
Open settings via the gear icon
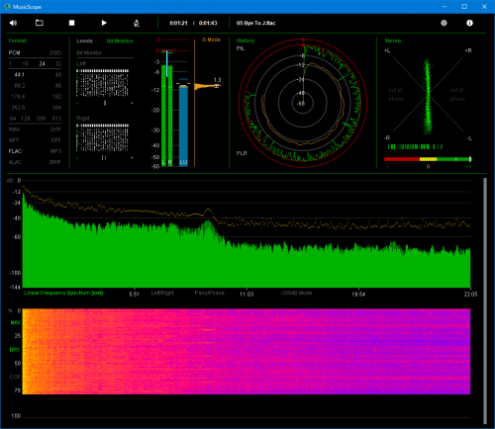click(444, 23)
